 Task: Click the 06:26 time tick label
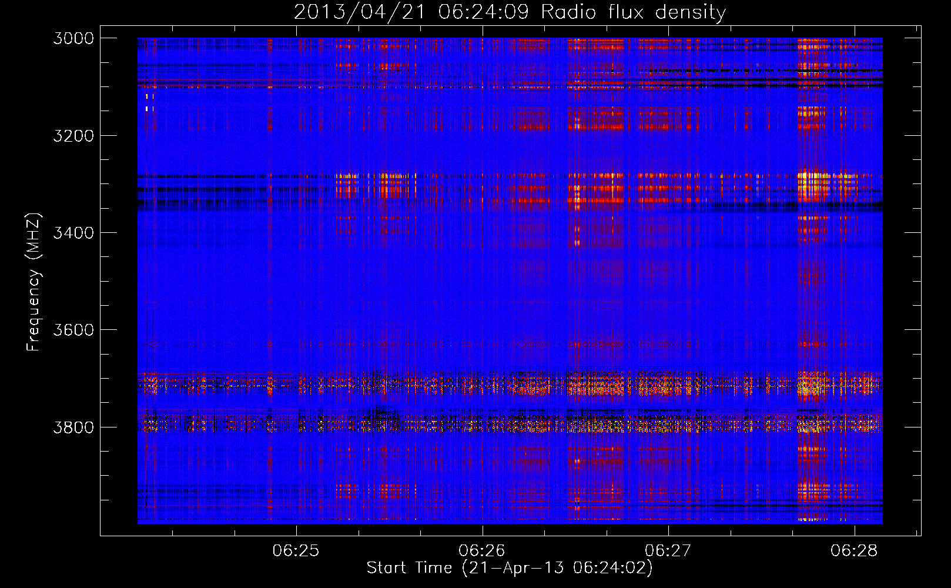point(482,550)
